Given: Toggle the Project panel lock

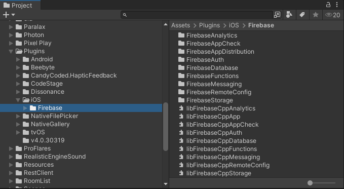Looking at the screenshot, I should pos(328,5).
